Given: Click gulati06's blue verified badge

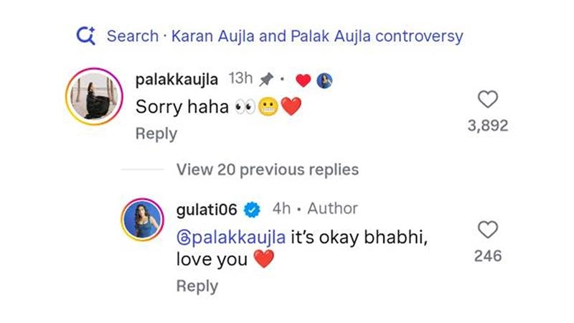Looking at the screenshot, I should [251, 210].
